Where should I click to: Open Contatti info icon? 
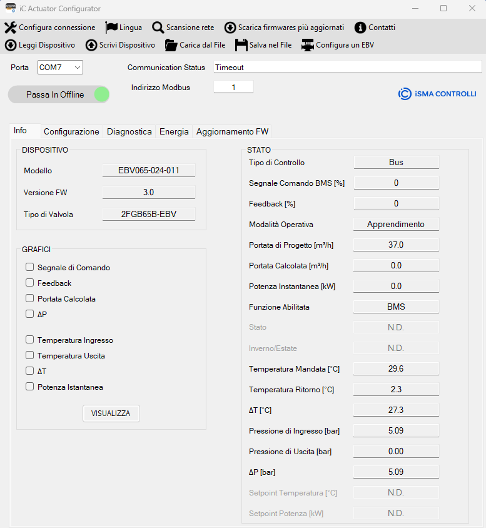click(x=360, y=28)
